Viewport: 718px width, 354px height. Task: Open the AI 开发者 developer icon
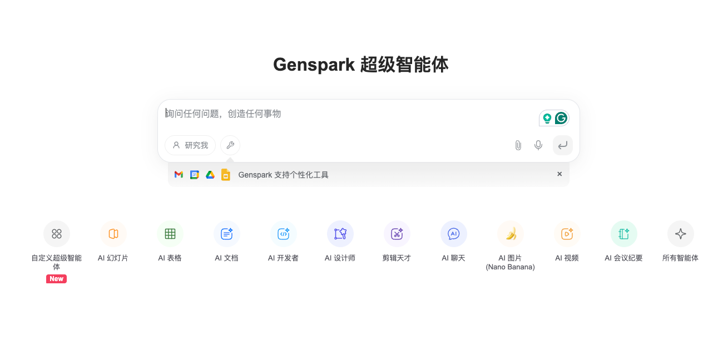(284, 234)
